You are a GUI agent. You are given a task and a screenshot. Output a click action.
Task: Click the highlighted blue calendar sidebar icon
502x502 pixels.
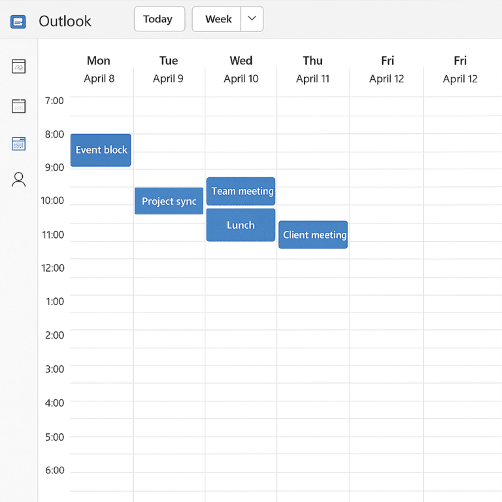[19, 144]
